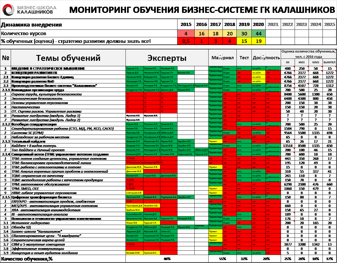Screen dimensions: 337x263
Task: Click topic Кайдзен + 8 видов потерь
Action: click(34, 146)
